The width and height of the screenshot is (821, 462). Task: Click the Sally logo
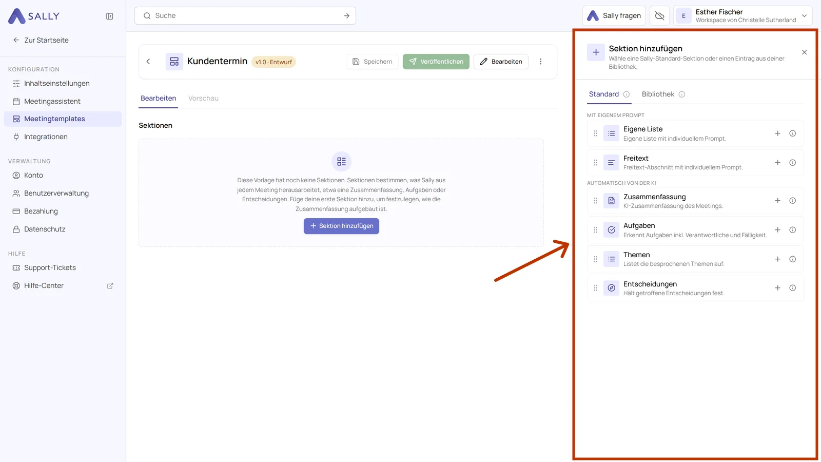tap(34, 16)
